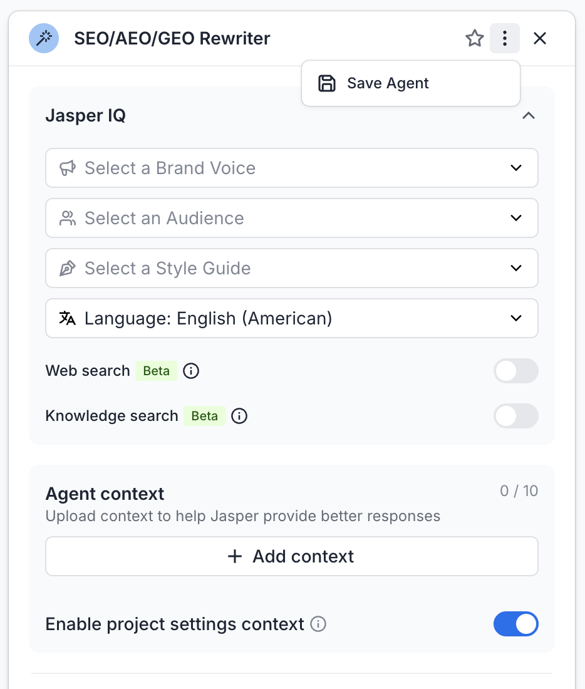585x689 pixels.
Task: Click the Save Agent disk icon
Action: [327, 83]
